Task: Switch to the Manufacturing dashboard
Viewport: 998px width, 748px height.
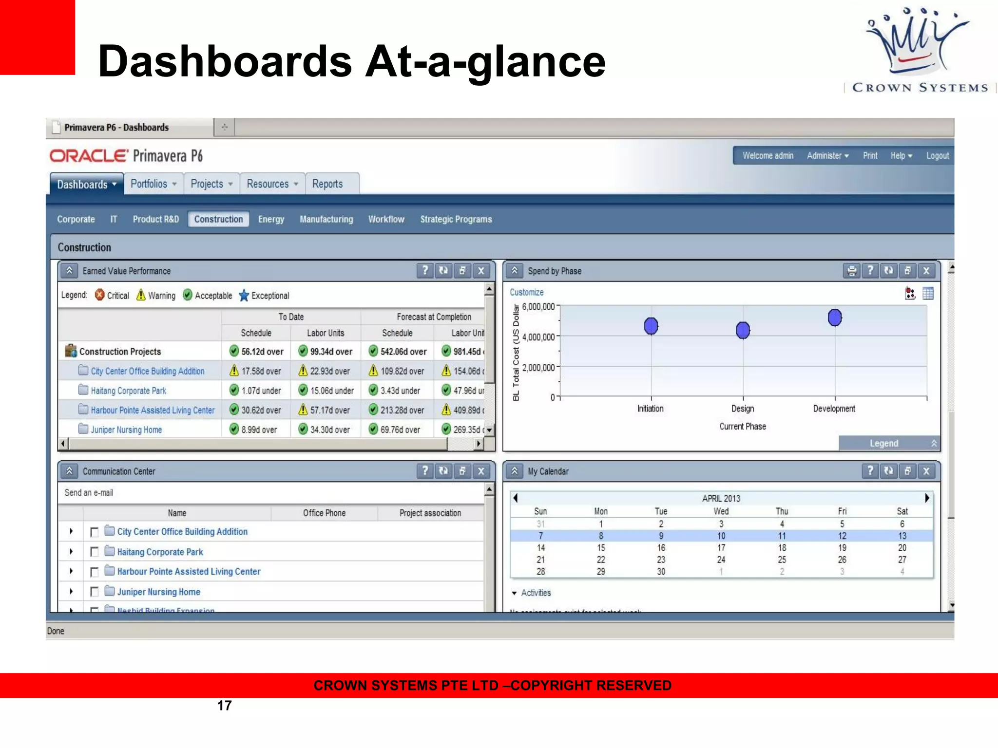Action: pyautogui.click(x=326, y=219)
